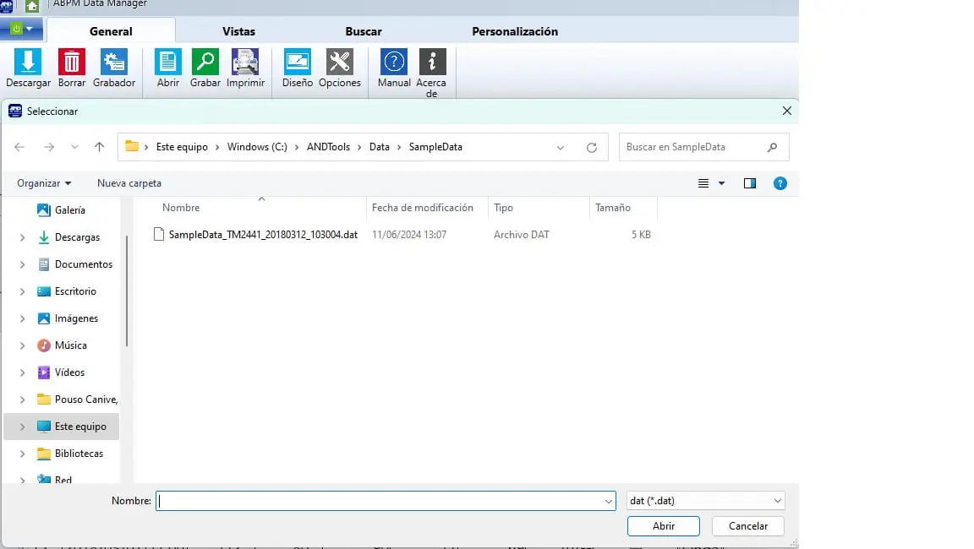
Task: Click the Cancelar button
Action: [x=747, y=526]
